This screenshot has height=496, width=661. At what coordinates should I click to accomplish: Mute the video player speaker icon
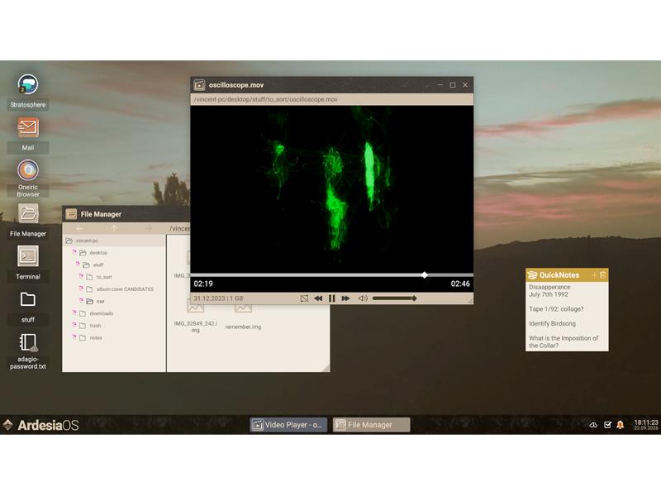click(x=363, y=298)
